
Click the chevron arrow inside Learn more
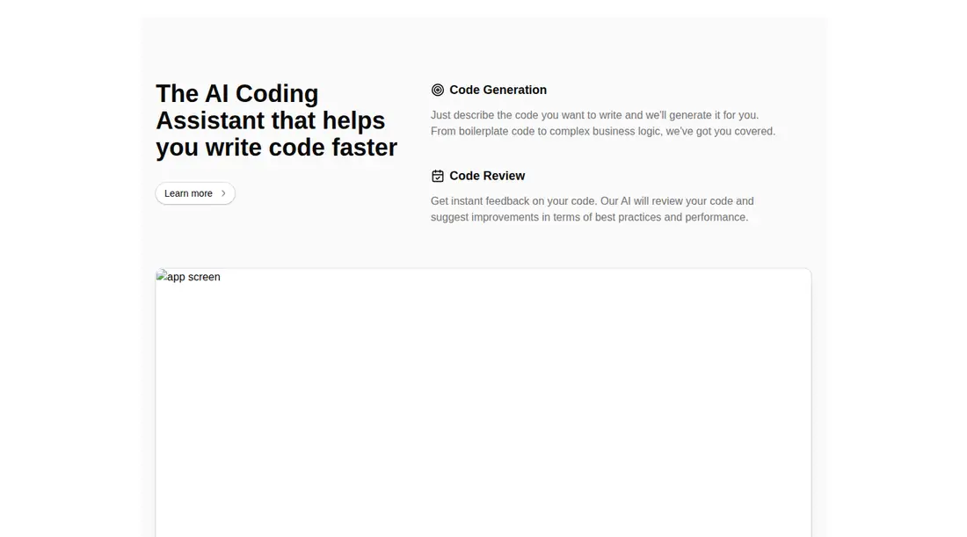click(x=223, y=193)
